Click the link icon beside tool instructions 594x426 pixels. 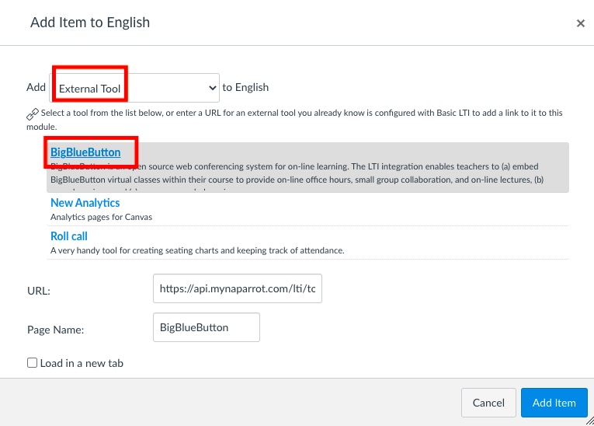[33, 113]
